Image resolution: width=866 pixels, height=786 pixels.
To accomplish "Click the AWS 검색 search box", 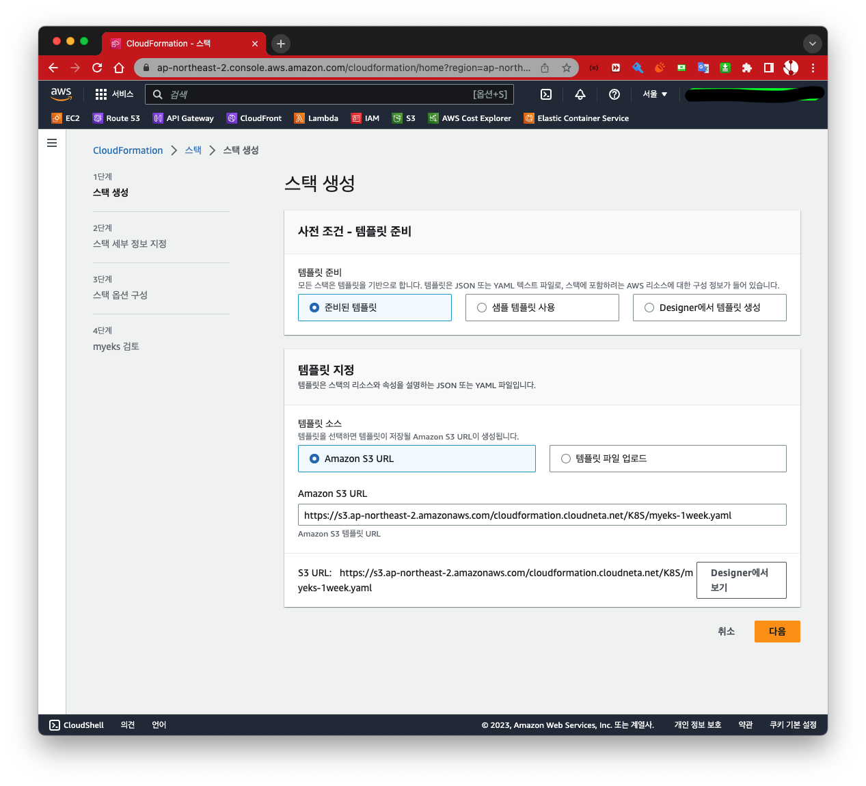I will [x=329, y=94].
